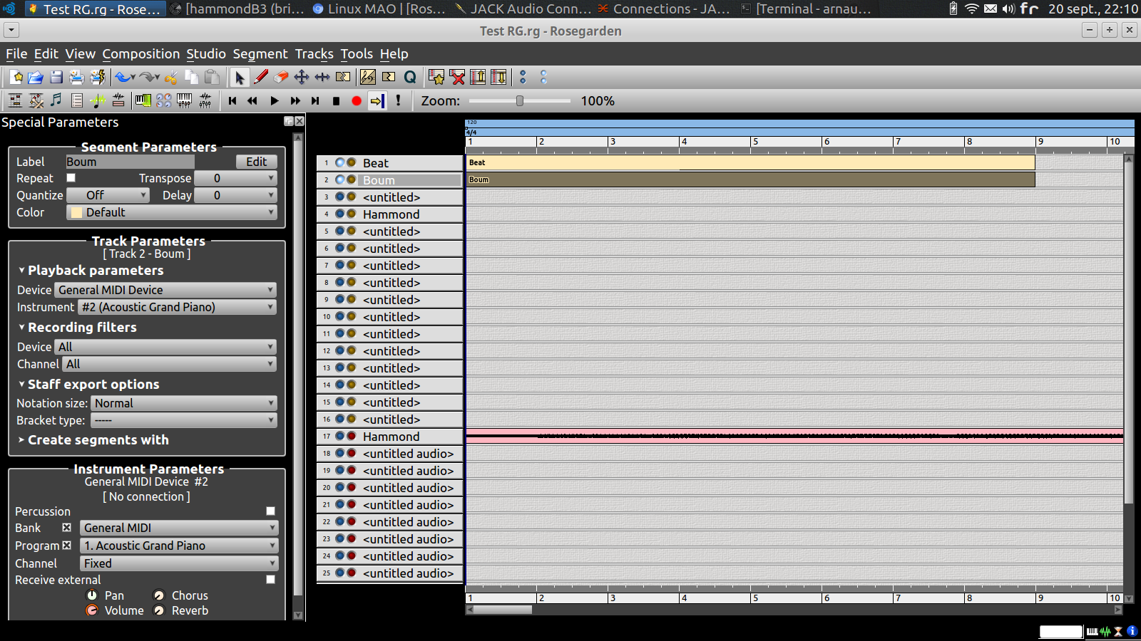Click the panic exclamation mark button
1141x641 pixels.
click(x=398, y=100)
